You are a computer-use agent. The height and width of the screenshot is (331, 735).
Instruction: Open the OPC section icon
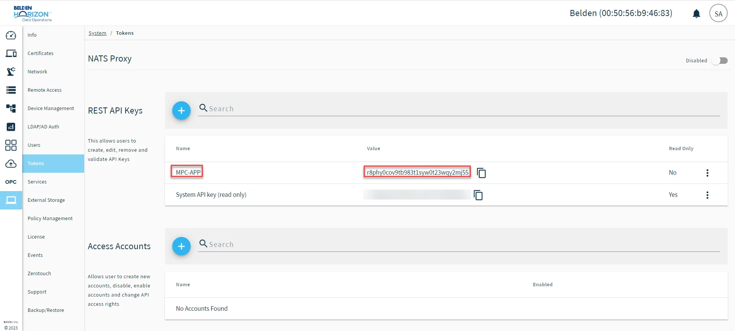(x=11, y=182)
